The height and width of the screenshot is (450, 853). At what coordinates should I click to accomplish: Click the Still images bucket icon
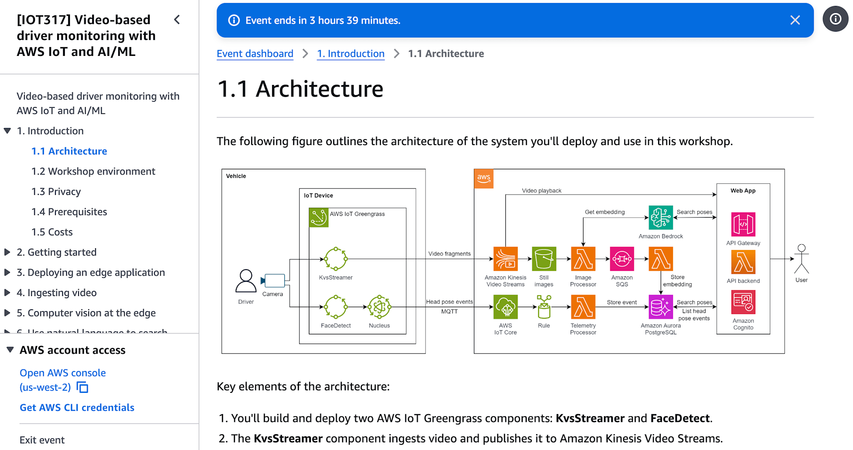(x=544, y=259)
